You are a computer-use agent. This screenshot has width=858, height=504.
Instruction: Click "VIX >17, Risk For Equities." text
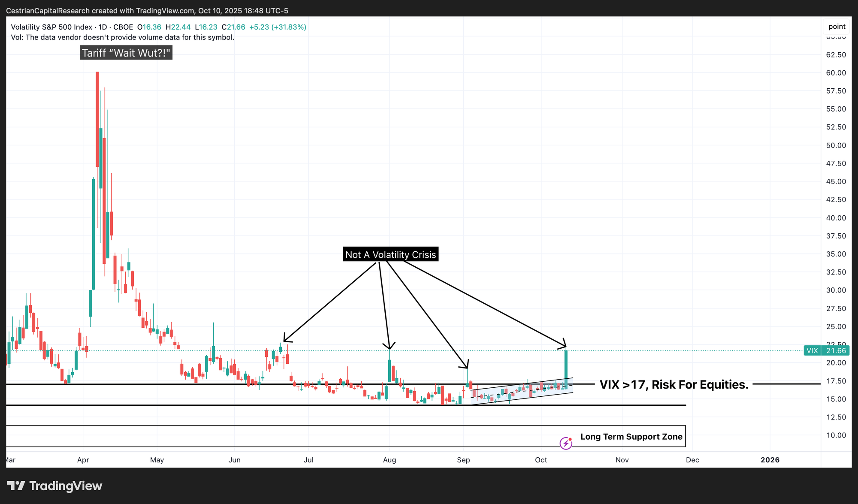(x=674, y=384)
